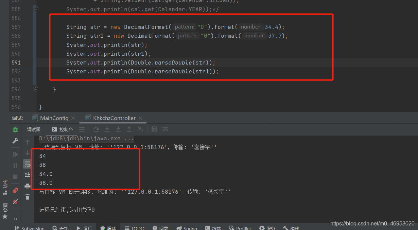Click the Force Step Into icon

pyautogui.click(x=118, y=129)
